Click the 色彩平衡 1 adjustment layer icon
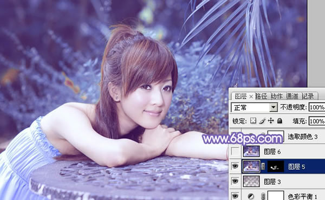Image resolution: width=325 pixels, height=200 pixels. 251,196
